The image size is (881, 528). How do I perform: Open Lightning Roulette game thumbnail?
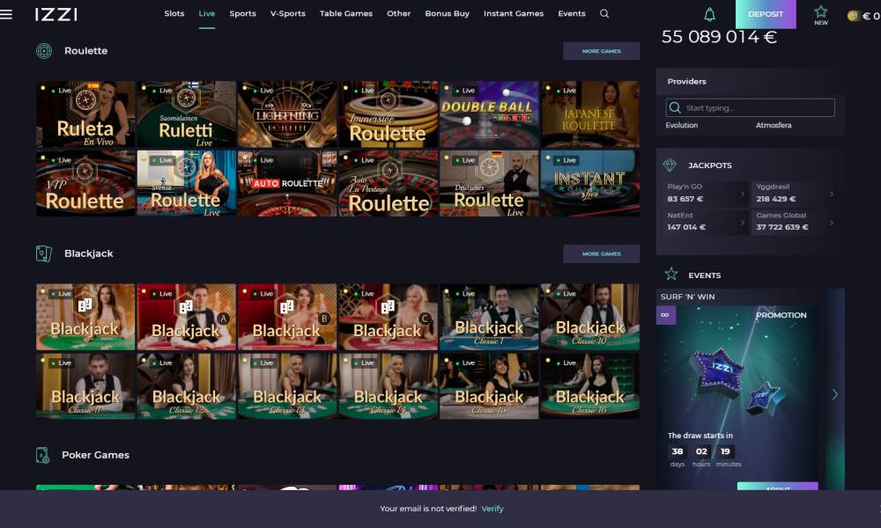287,114
